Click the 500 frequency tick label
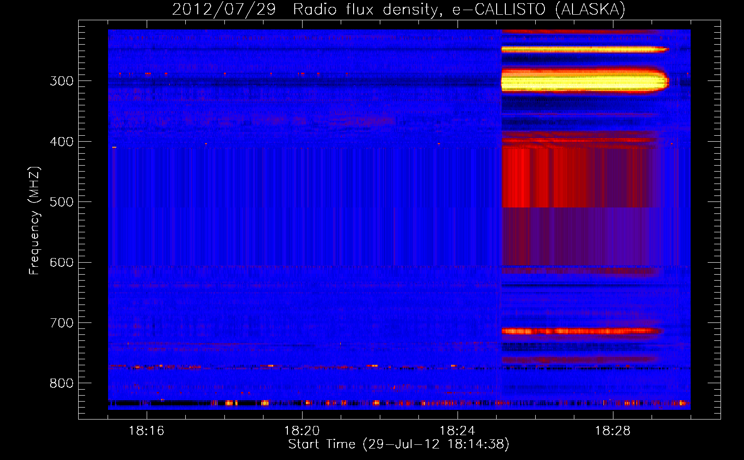 point(62,202)
